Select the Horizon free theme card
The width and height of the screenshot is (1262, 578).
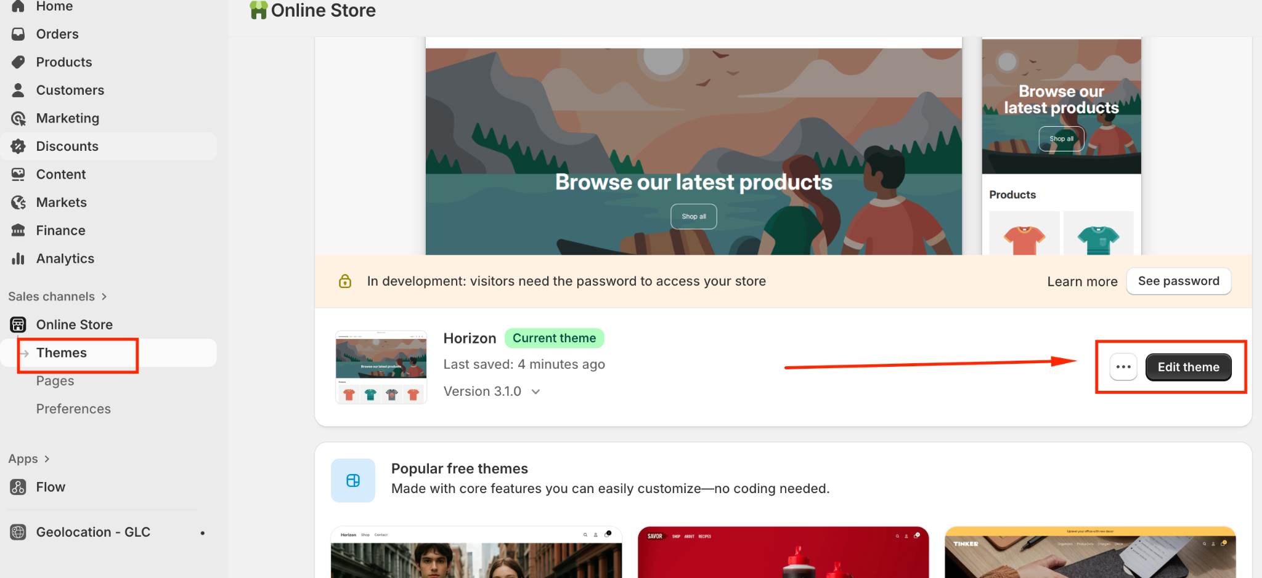click(476, 552)
